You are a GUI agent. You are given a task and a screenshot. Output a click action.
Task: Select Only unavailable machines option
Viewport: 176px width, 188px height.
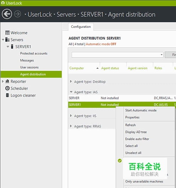click(144, 182)
